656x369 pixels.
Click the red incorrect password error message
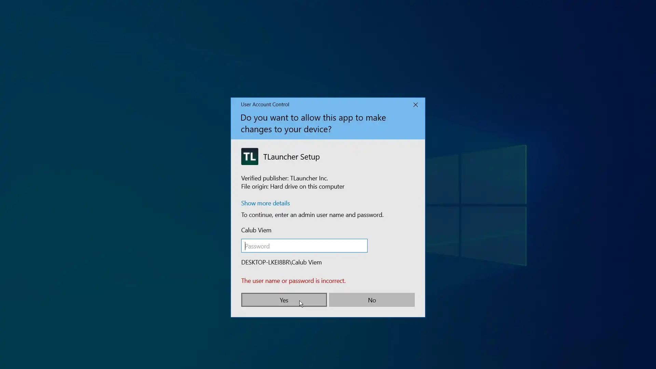(x=293, y=281)
